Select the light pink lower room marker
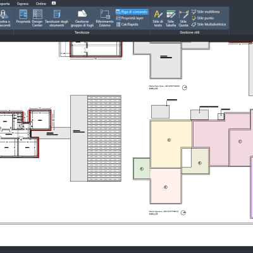 coord(166,187)
